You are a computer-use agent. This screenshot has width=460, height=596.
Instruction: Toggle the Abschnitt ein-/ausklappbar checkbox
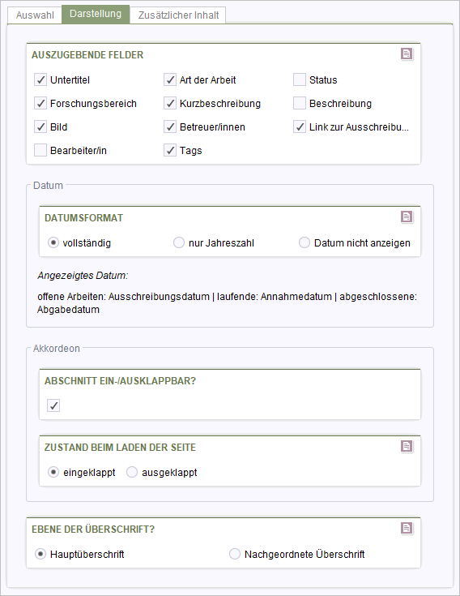pyautogui.click(x=53, y=405)
